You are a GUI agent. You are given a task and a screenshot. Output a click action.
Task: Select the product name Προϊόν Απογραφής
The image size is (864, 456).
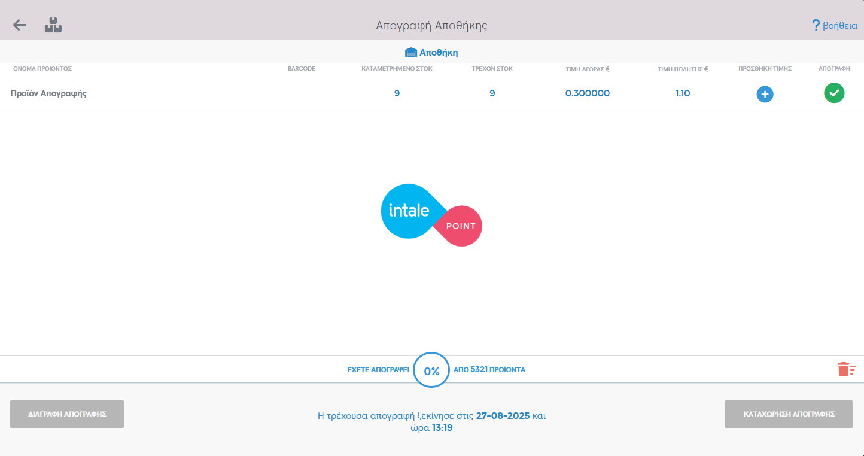coord(48,93)
